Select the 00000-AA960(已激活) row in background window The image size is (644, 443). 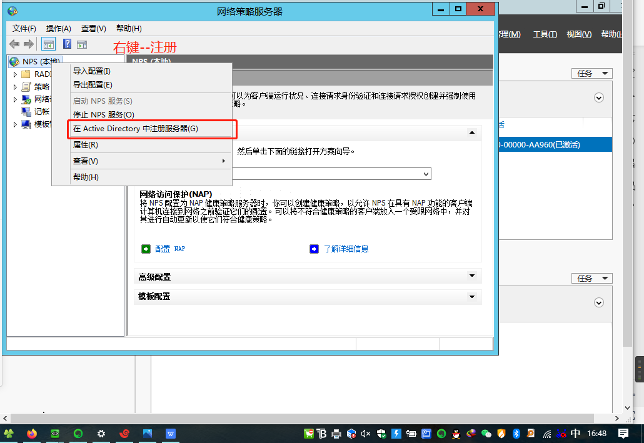click(555, 144)
